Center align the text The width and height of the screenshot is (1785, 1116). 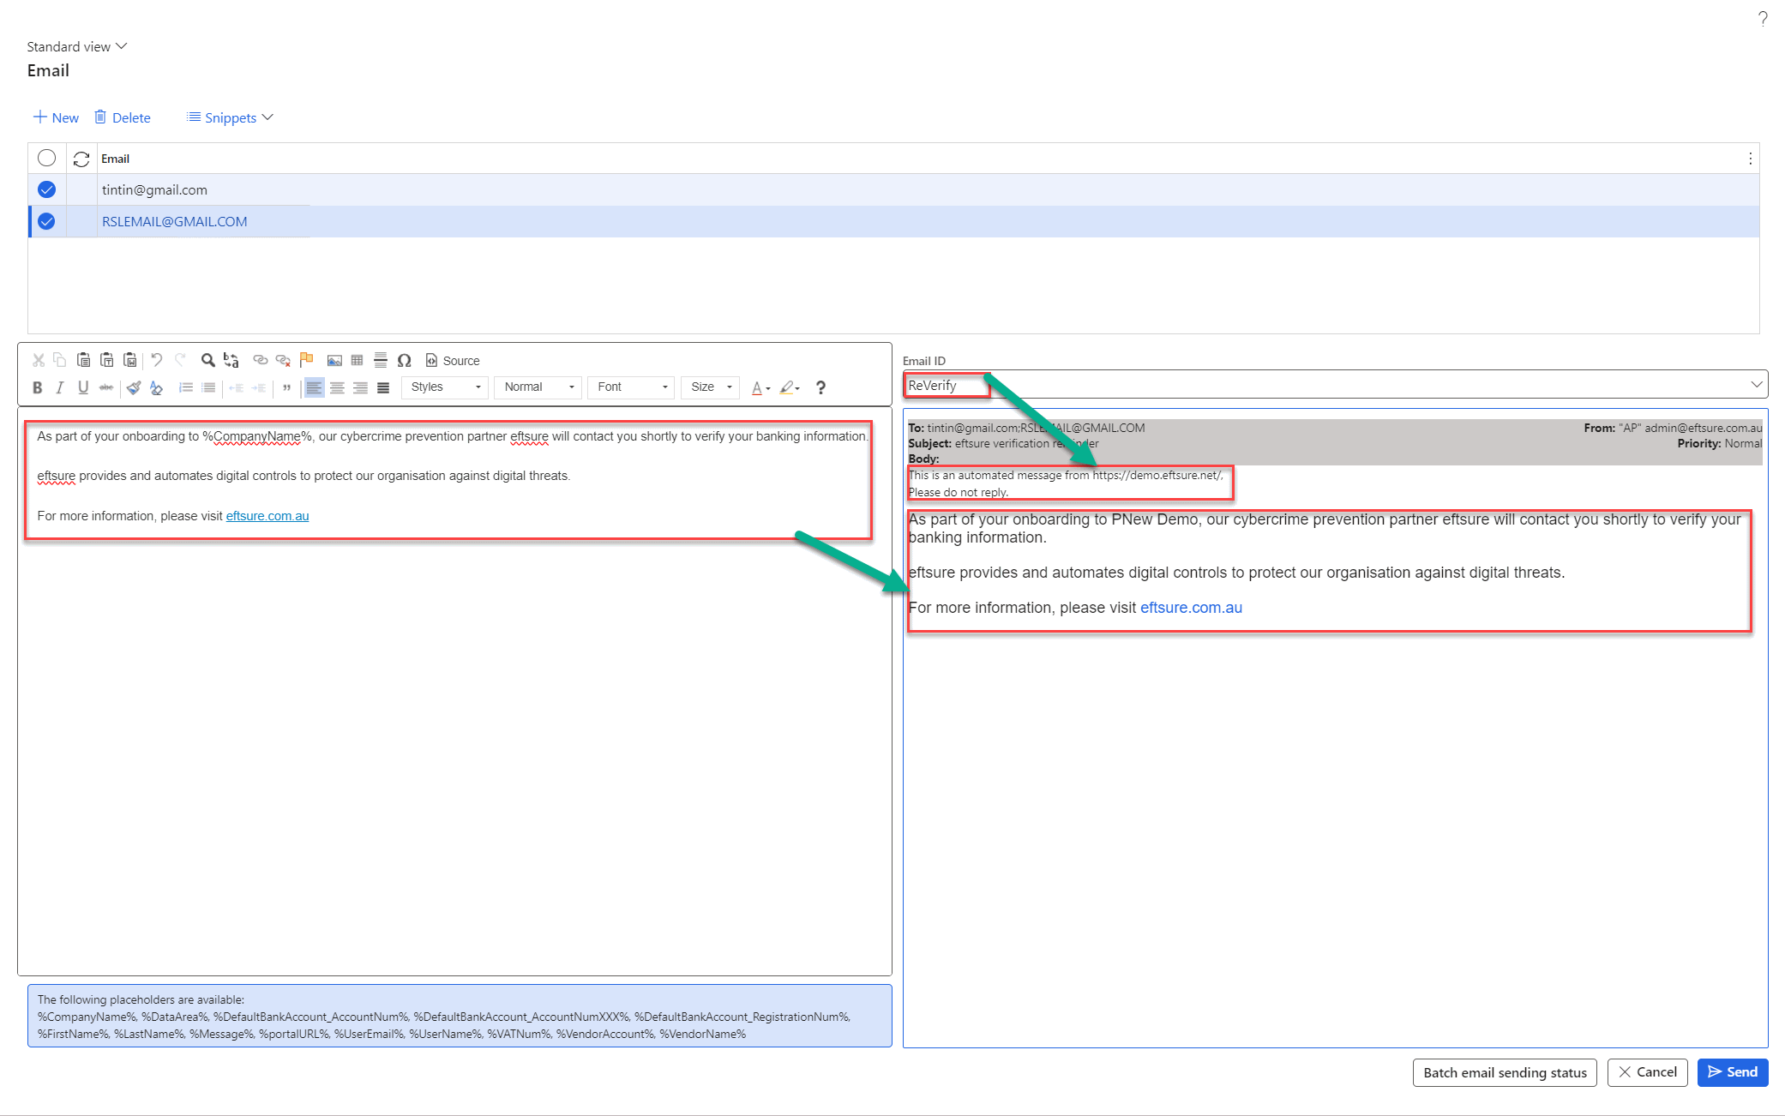(x=337, y=387)
